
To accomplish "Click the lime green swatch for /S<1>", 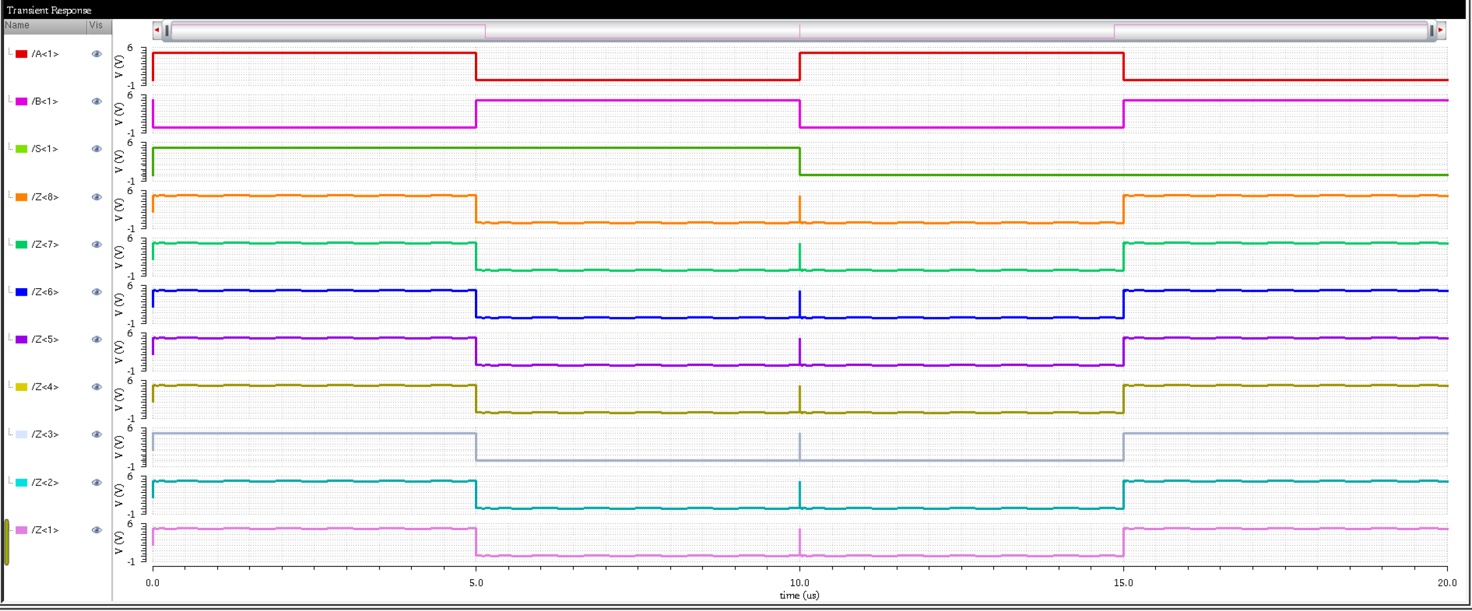I will click(21, 148).
